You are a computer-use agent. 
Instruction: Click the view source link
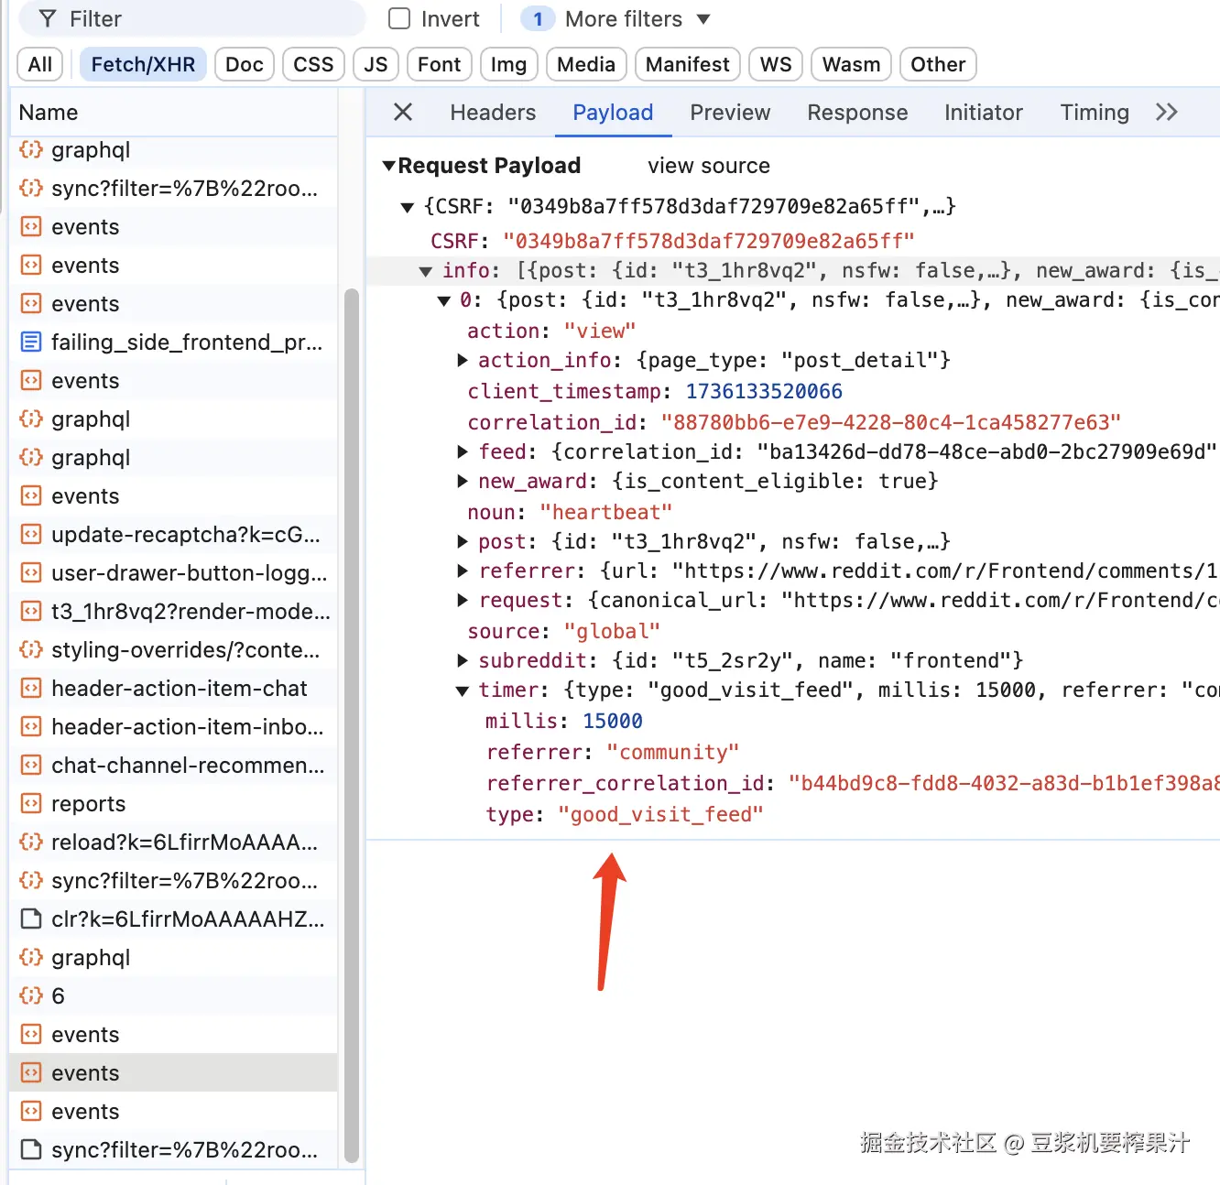pyautogui.click(x=709, y=166)
